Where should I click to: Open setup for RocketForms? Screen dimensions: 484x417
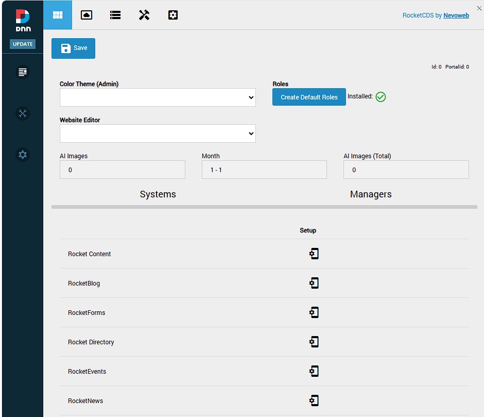(x=314, y=312)
